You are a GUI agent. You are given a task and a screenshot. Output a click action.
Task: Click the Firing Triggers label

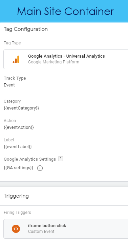pos(17,213)
